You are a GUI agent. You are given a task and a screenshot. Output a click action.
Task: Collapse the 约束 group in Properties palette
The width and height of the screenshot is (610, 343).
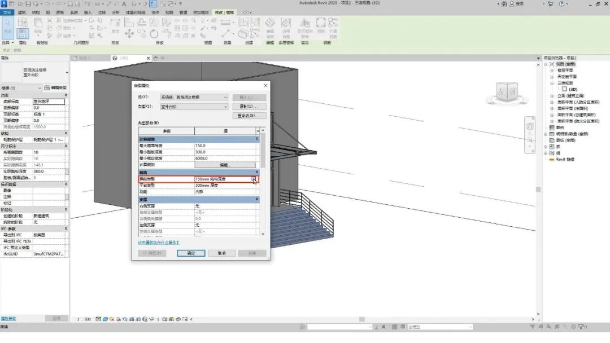click(66, 95)
